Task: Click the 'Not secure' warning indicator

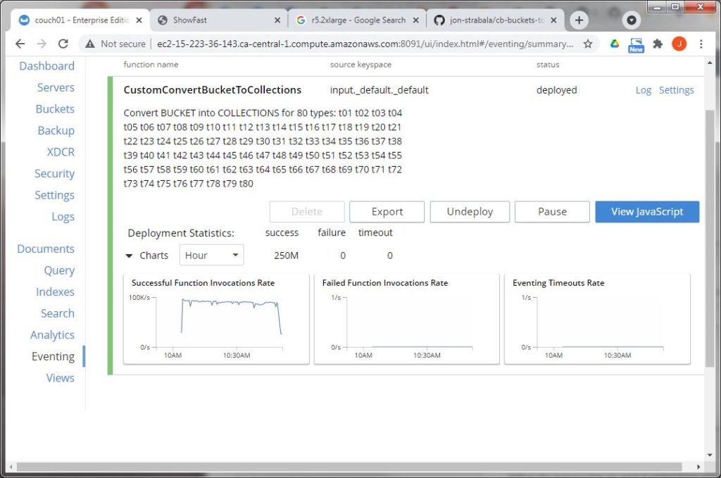Action: 114,44
